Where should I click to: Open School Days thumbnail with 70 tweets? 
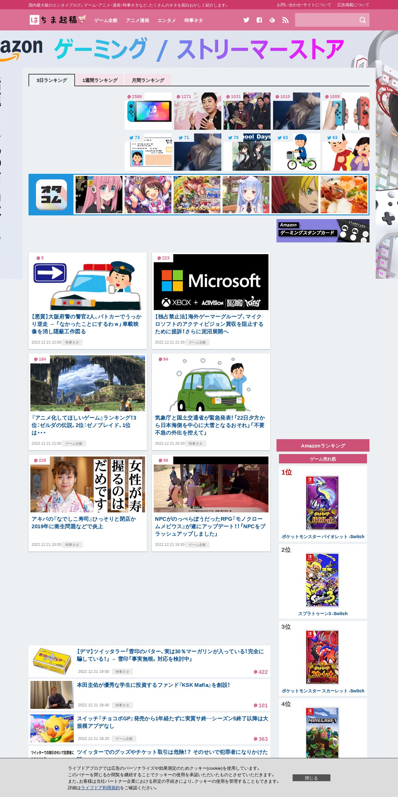click(247, 152)
